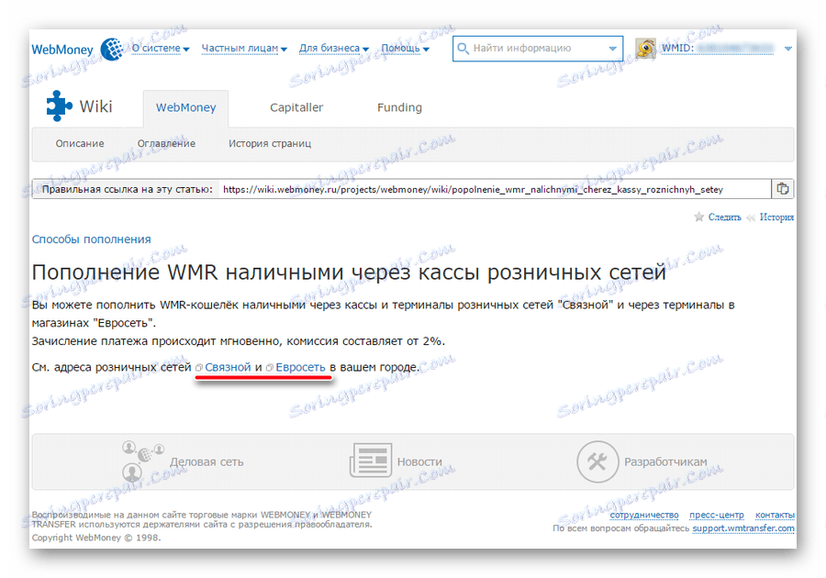Open the Способы пополнения breadcrumb link
Screen dimensions: 826x578
91,239
